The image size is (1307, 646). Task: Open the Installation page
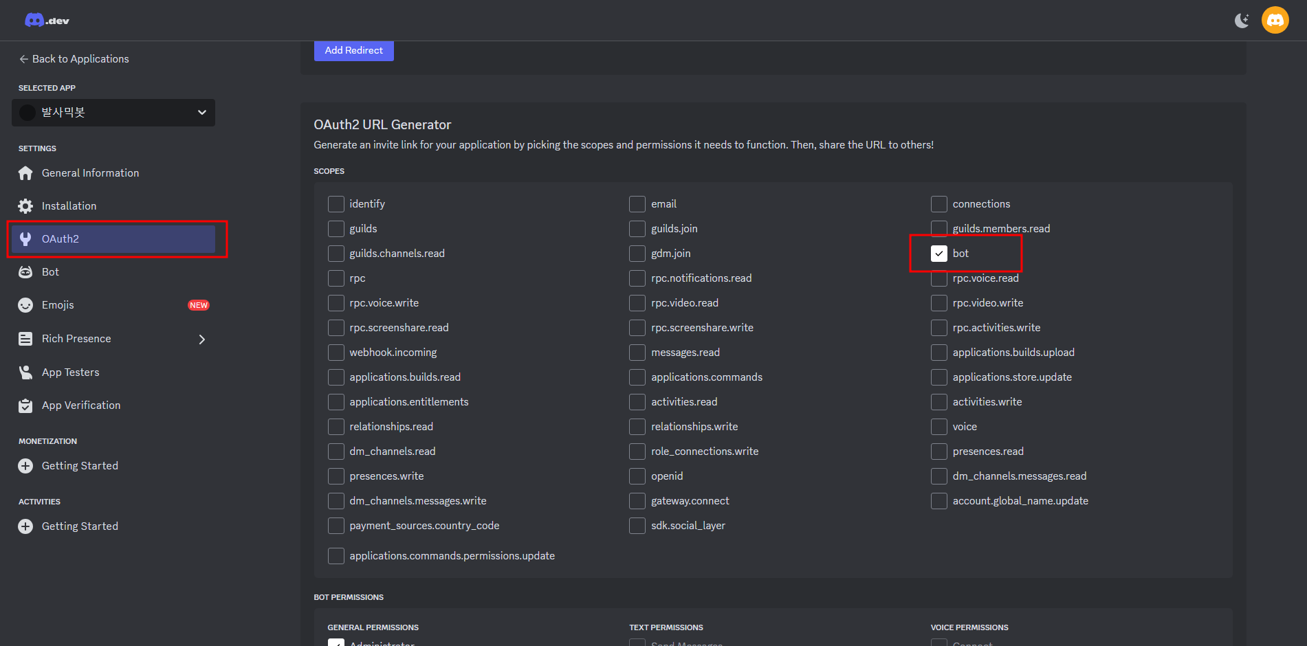tap(113, 206)
